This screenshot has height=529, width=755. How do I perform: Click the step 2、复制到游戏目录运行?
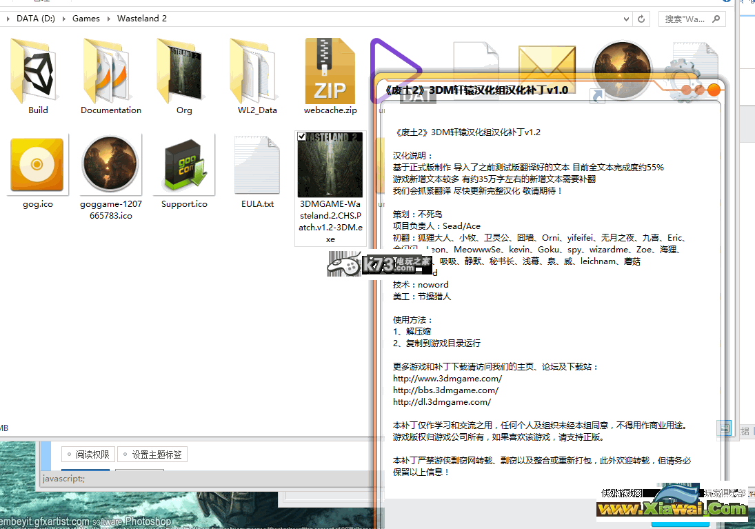[x=436, y=343]
